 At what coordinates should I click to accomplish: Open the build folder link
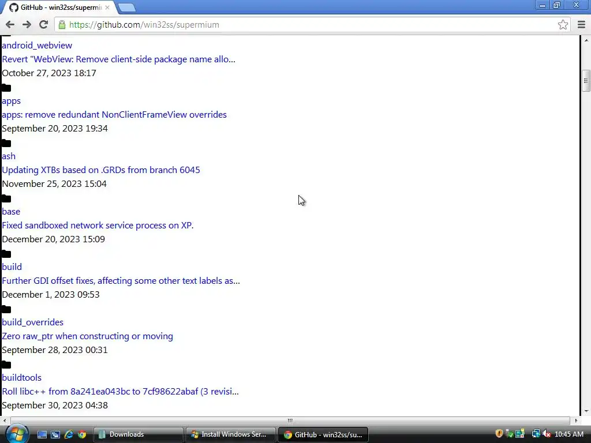click(x=12, y=266)
